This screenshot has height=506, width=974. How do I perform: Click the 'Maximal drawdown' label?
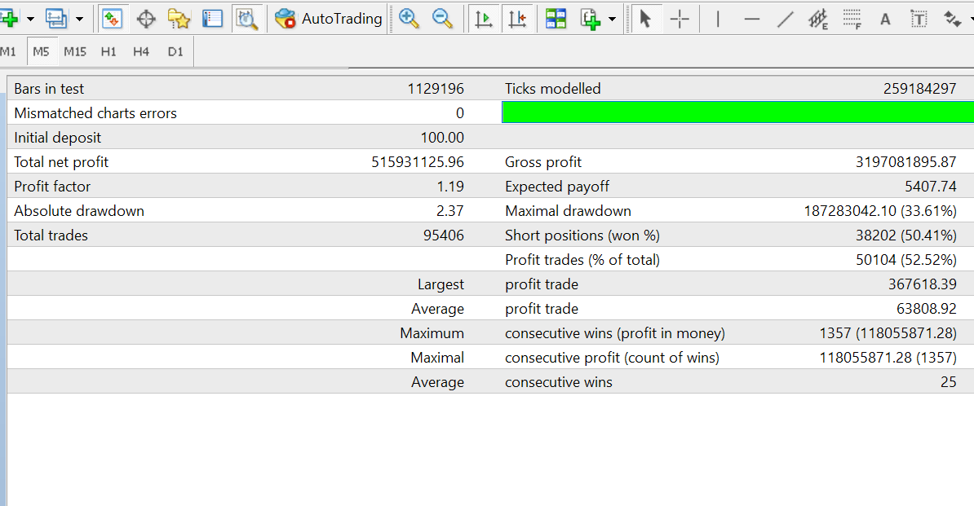568,211
